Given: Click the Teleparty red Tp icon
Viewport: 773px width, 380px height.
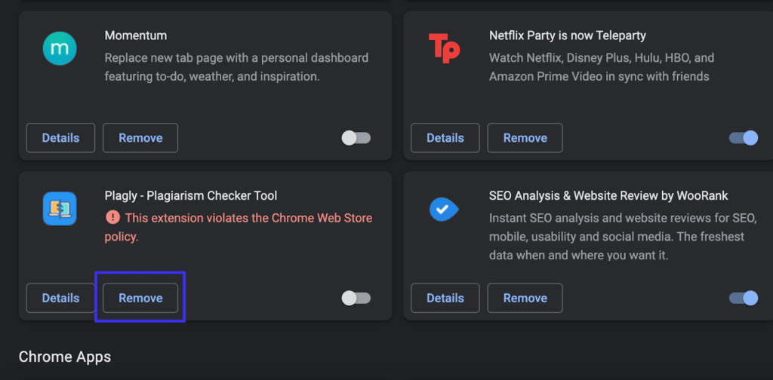Looking at the screenshot, I should pyautogui.click(x=444, y=48).
